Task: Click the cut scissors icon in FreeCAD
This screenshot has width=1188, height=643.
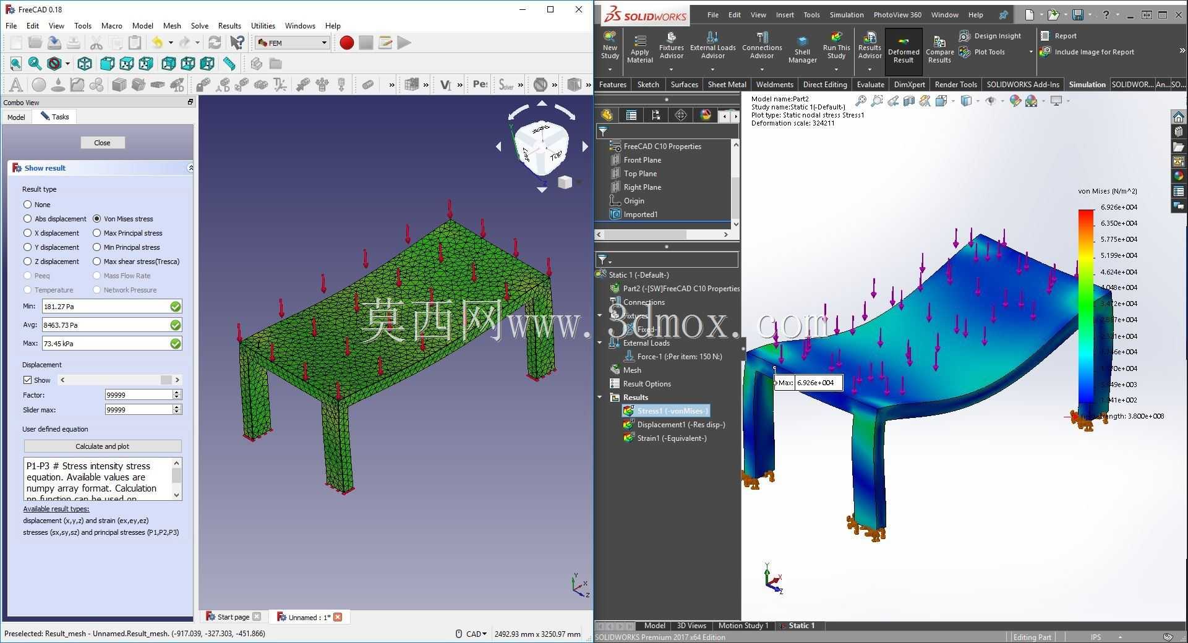Action: (96, 43)
